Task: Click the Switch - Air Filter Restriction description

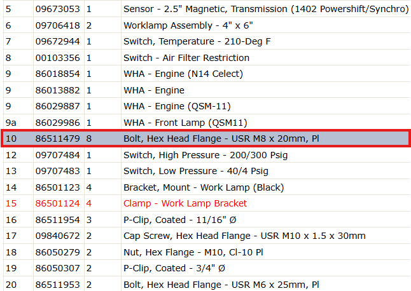Action: [186, 58]
